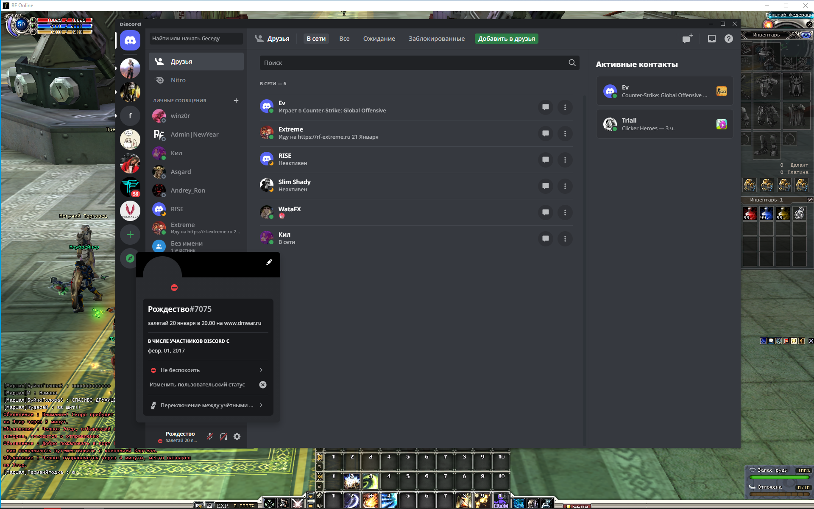Expand the Не беспокоить status submenu
This screenshot has width=814, height=509.
click(x=208, y=370)
